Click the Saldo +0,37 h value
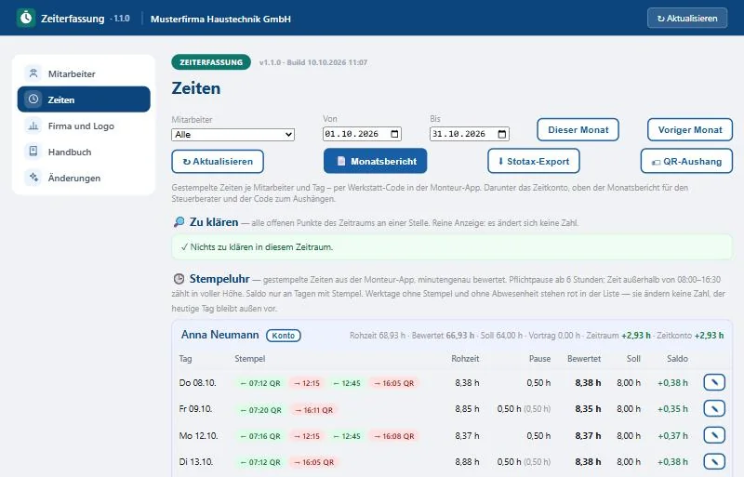 (672, 435)
